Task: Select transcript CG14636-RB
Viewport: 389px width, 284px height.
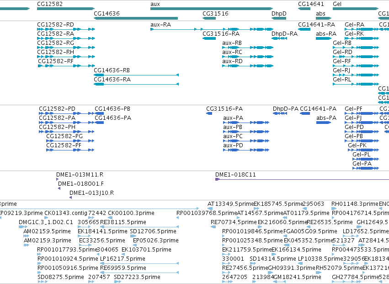Action: tap(112, 70)
